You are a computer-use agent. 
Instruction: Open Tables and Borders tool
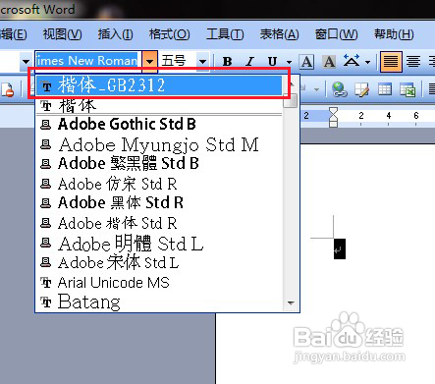tap(362, 89)
